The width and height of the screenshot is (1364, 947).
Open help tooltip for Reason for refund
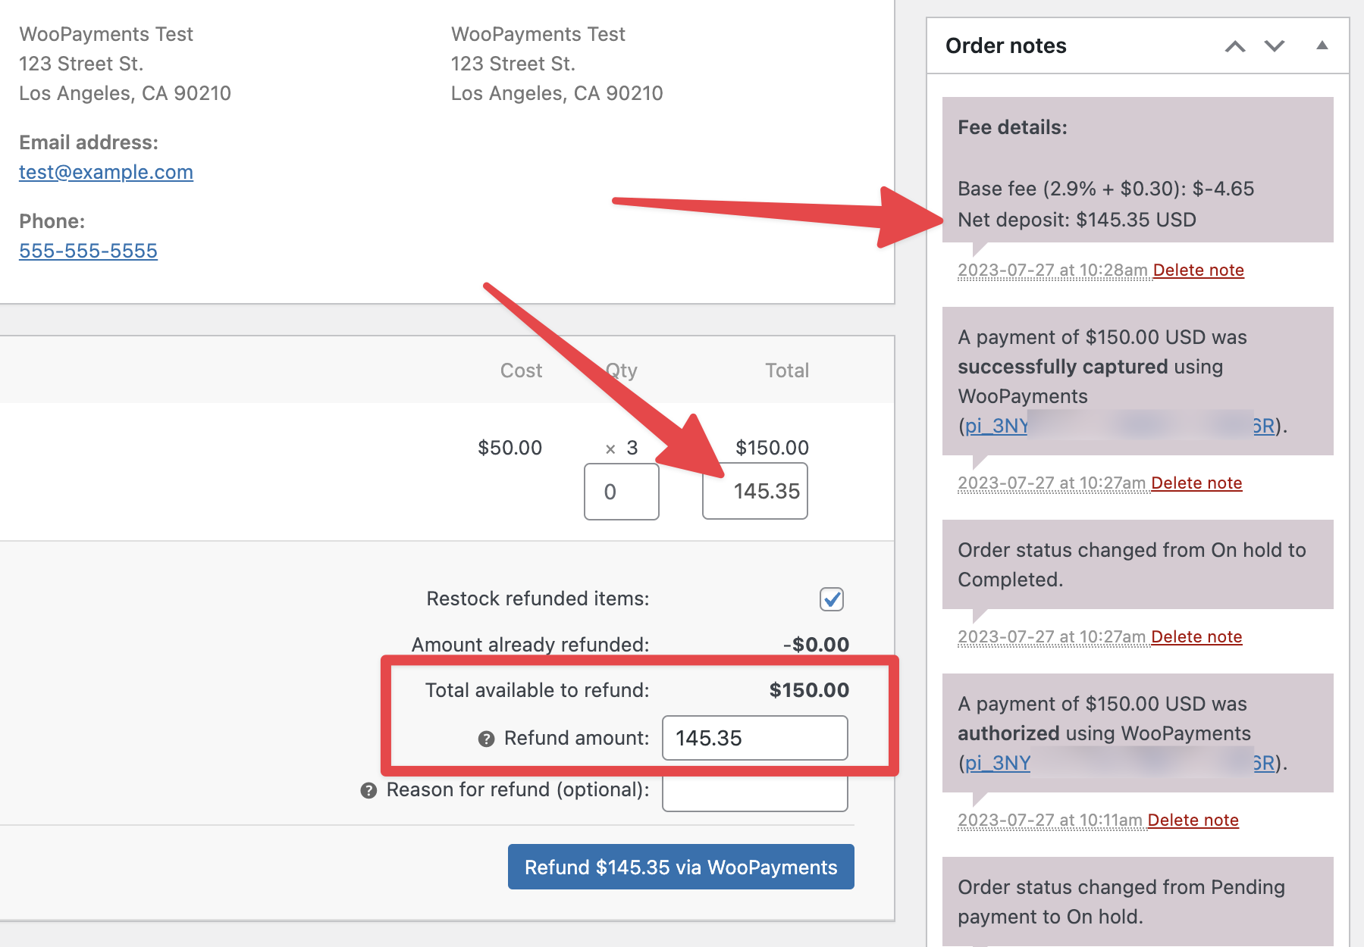tap(368, 790)
